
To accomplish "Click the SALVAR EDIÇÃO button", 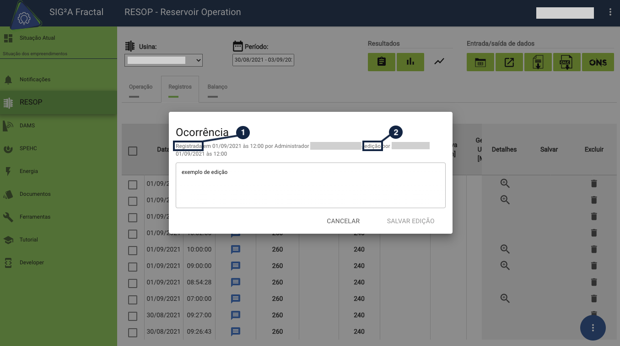I will coord(410,221).
